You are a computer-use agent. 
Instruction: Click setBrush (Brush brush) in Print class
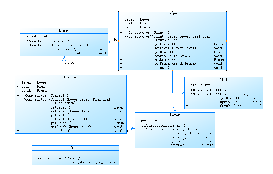[175, 64]
